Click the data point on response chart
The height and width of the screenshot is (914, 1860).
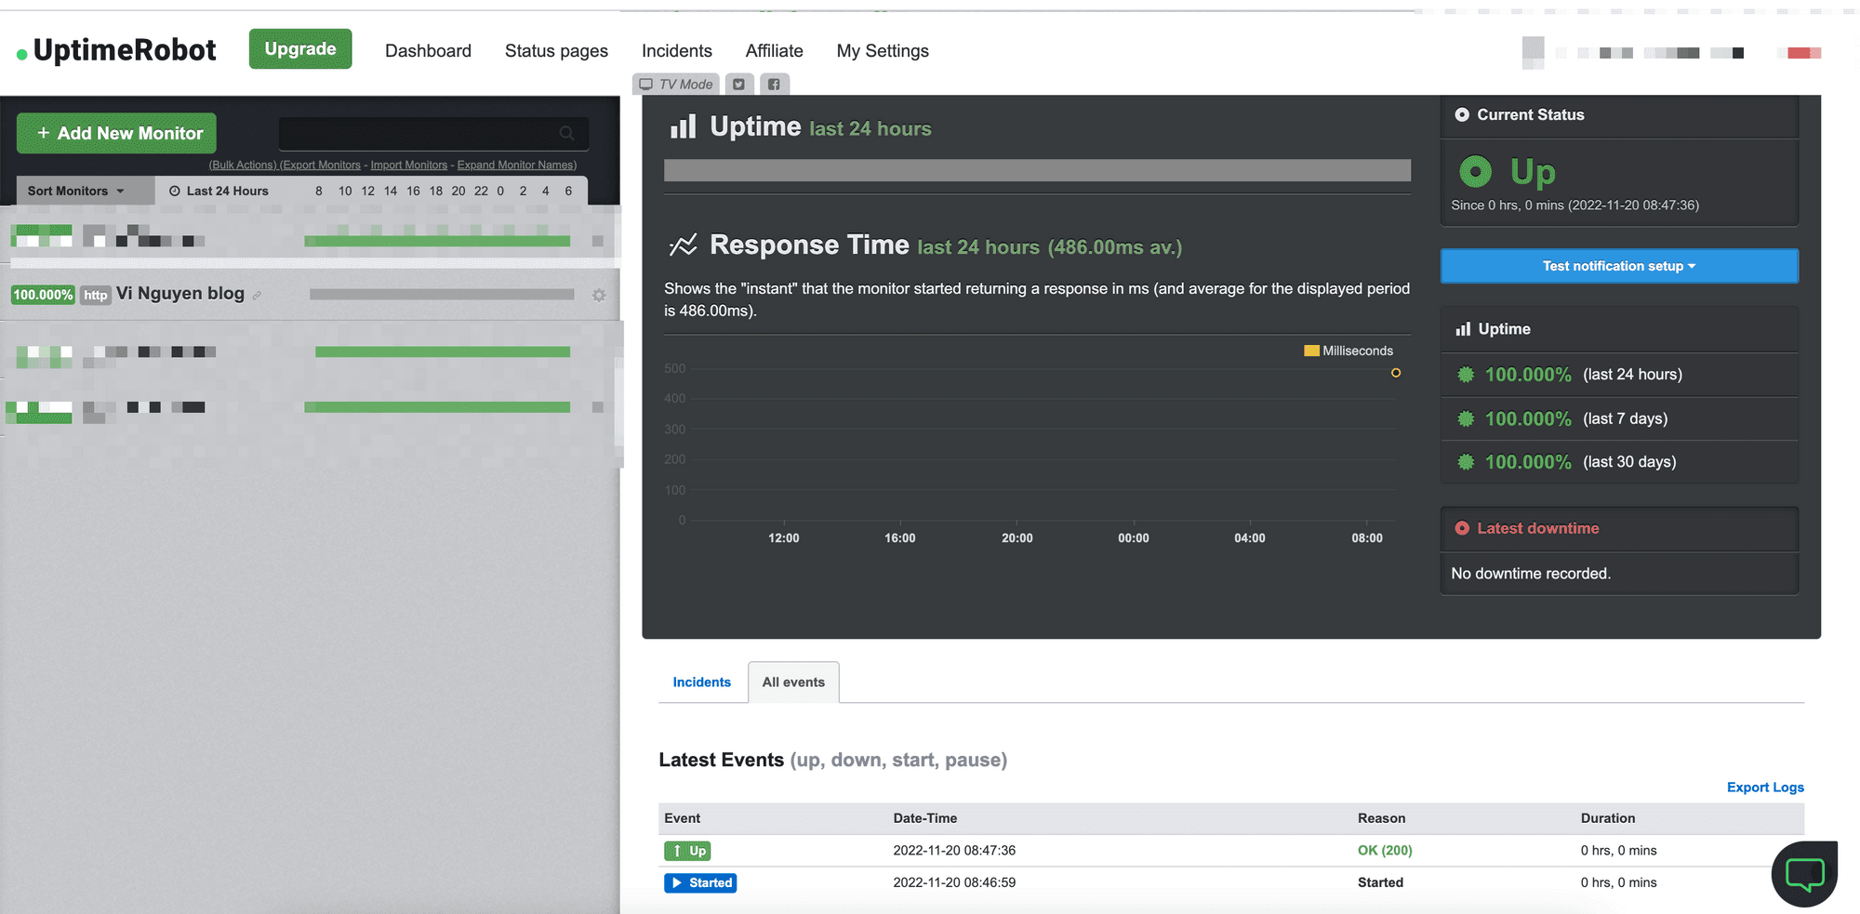click(x=1395, y=373)
